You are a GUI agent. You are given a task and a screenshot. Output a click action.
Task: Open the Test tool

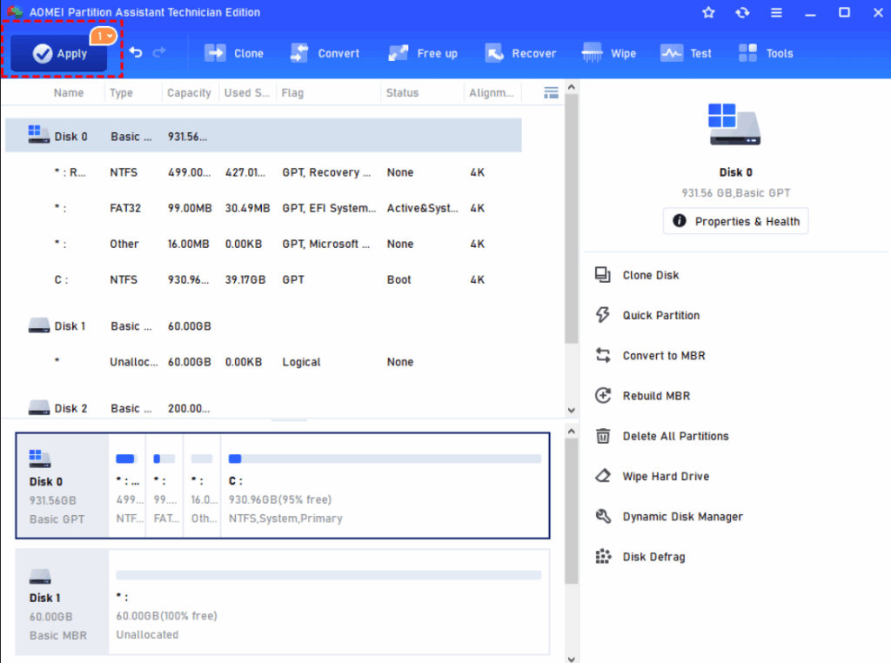point(687,52)
